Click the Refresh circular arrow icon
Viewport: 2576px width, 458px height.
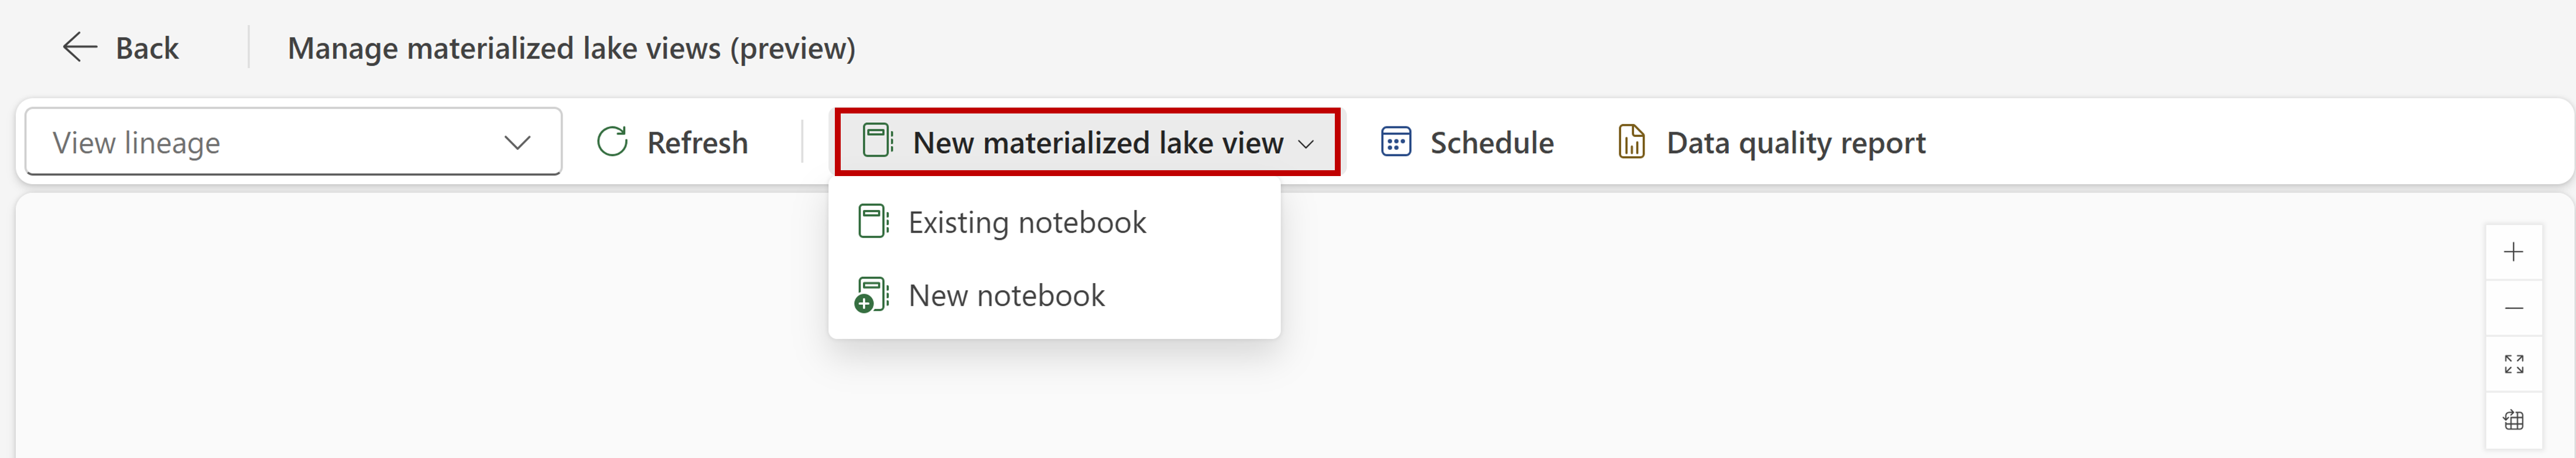tap(612, 142)
